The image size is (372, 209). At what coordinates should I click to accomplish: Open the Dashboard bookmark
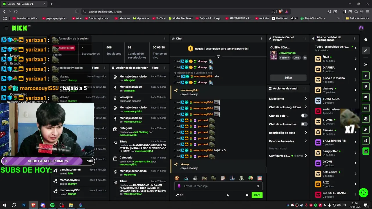280,18
